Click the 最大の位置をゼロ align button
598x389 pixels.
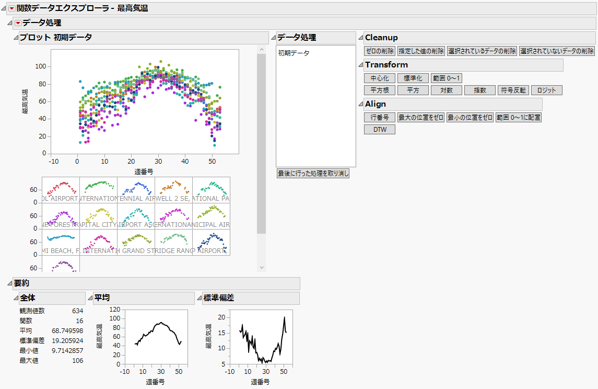click(x=420, y=118)
